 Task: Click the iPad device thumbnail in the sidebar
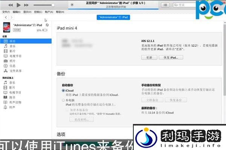pyautogui.click(x=7, y=27)
